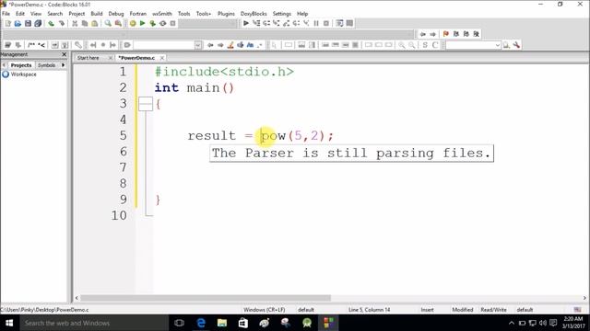
Task: Abort the build with the stop icon
Action: 172,23
